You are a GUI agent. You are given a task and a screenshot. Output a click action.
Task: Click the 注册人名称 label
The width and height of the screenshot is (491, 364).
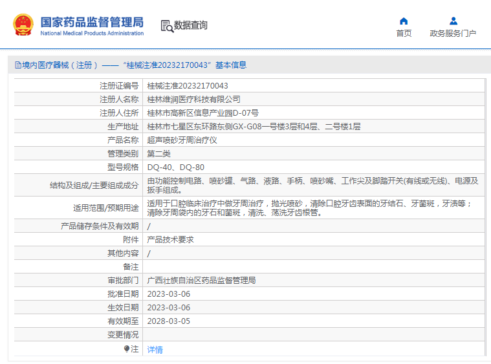tap(119, 100)
